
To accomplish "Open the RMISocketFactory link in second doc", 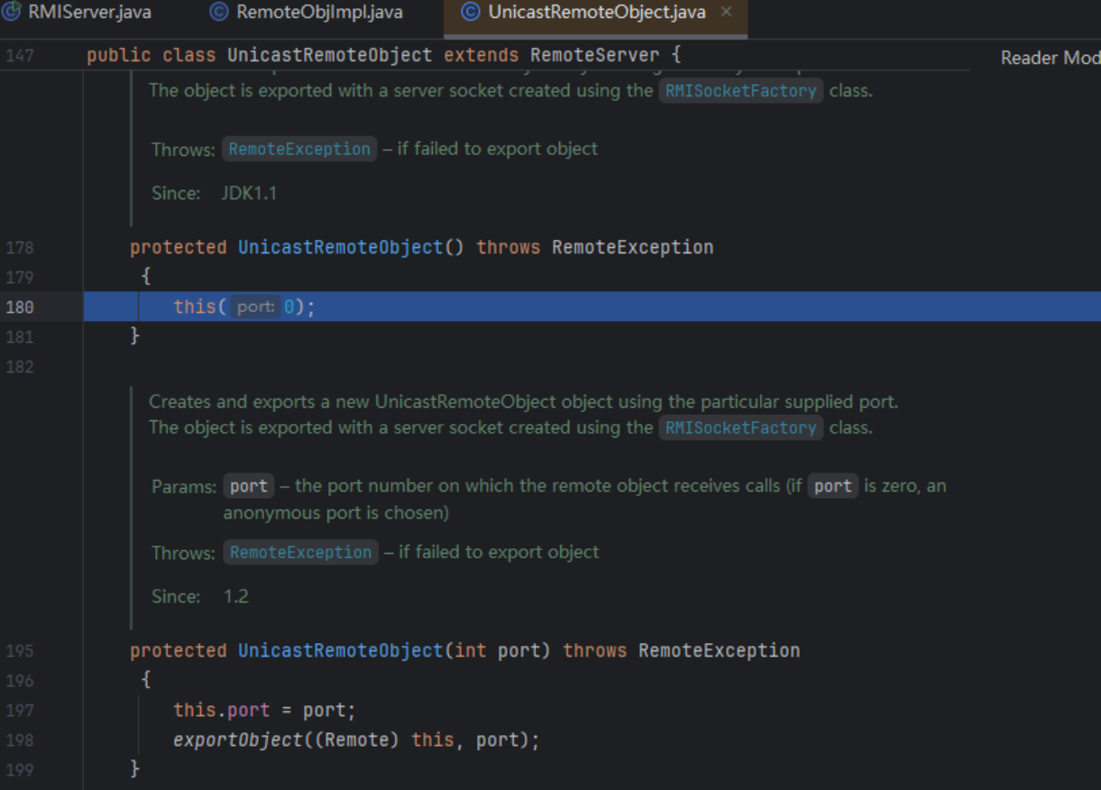I will coord(740,427).
